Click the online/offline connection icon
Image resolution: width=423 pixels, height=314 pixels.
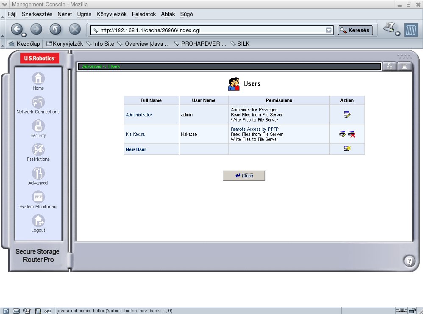pos(401,311)
